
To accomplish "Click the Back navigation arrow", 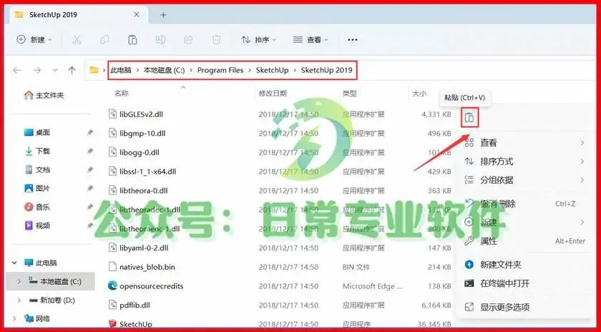I will tap(17, 70).
